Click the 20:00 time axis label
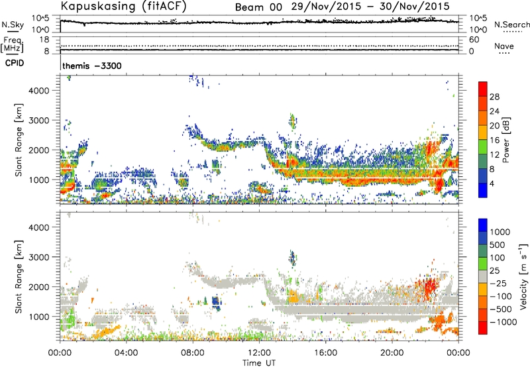The width and height of the screenshot is (530, 367). coord(392,353)
